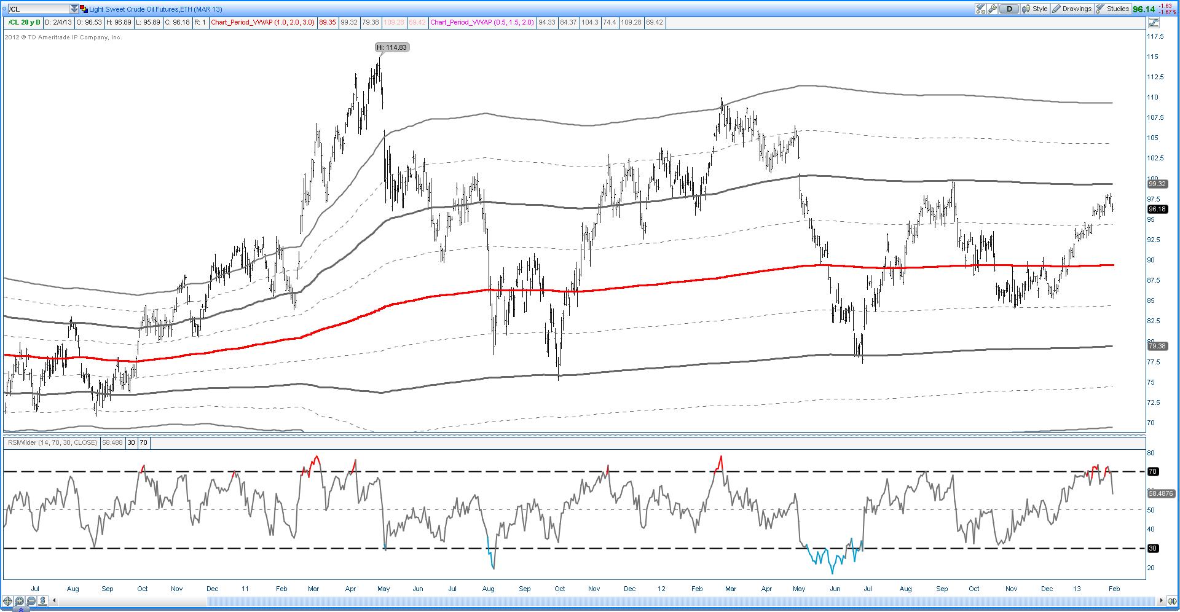
Task: Open the symbol dropdown arrow next to /CL
Action: (x=74, y=9)
